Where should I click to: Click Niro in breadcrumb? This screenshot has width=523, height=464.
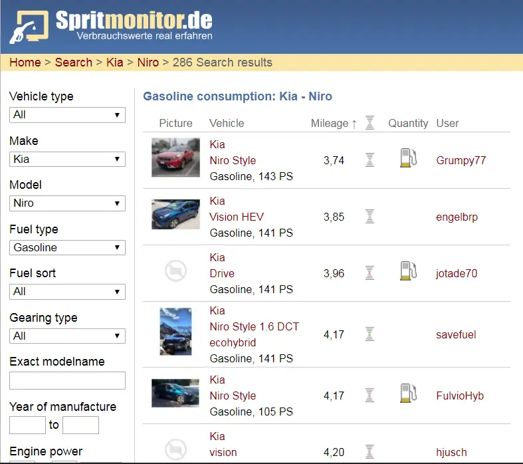[148, 62]
